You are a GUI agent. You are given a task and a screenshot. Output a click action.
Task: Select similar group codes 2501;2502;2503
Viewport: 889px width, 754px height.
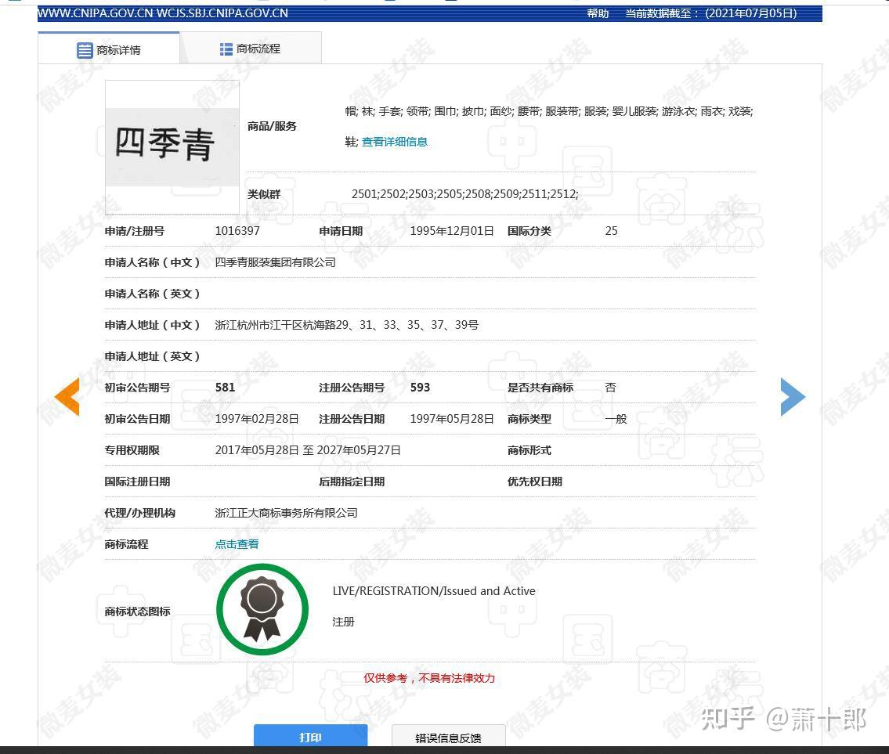click(465, 194)
